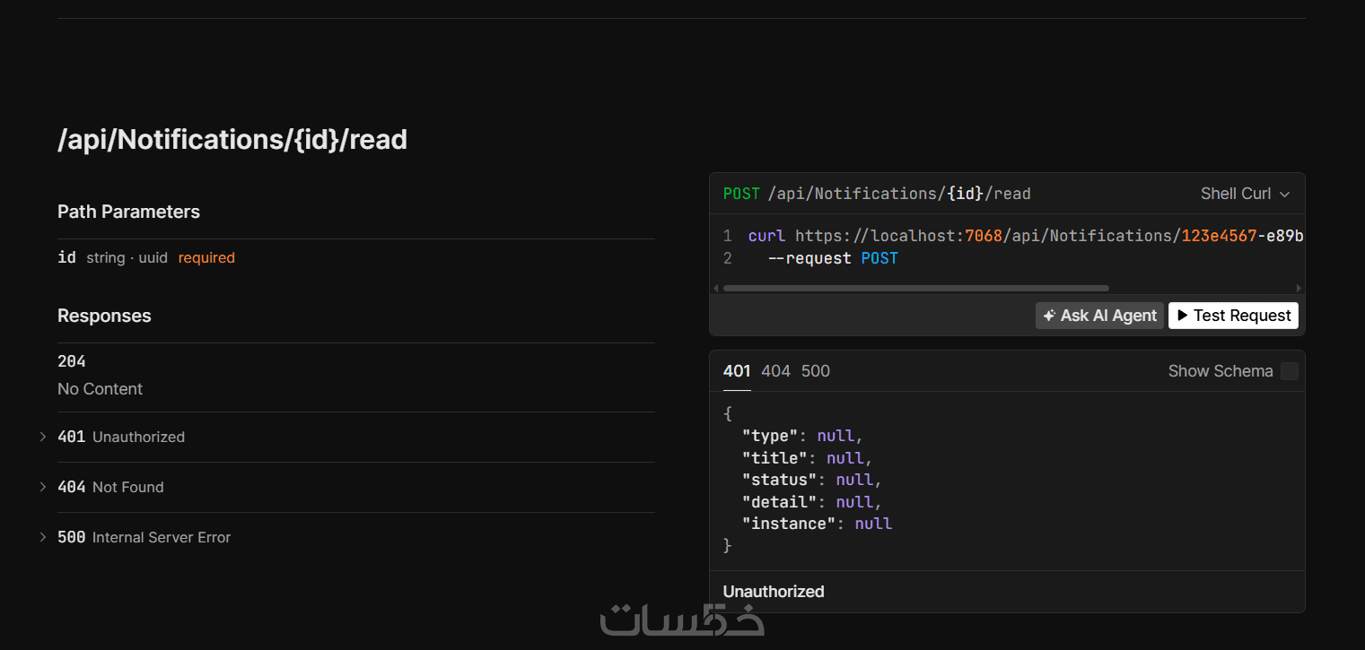
Task: Click the curl command on line 1
Action: [1026, 236]
